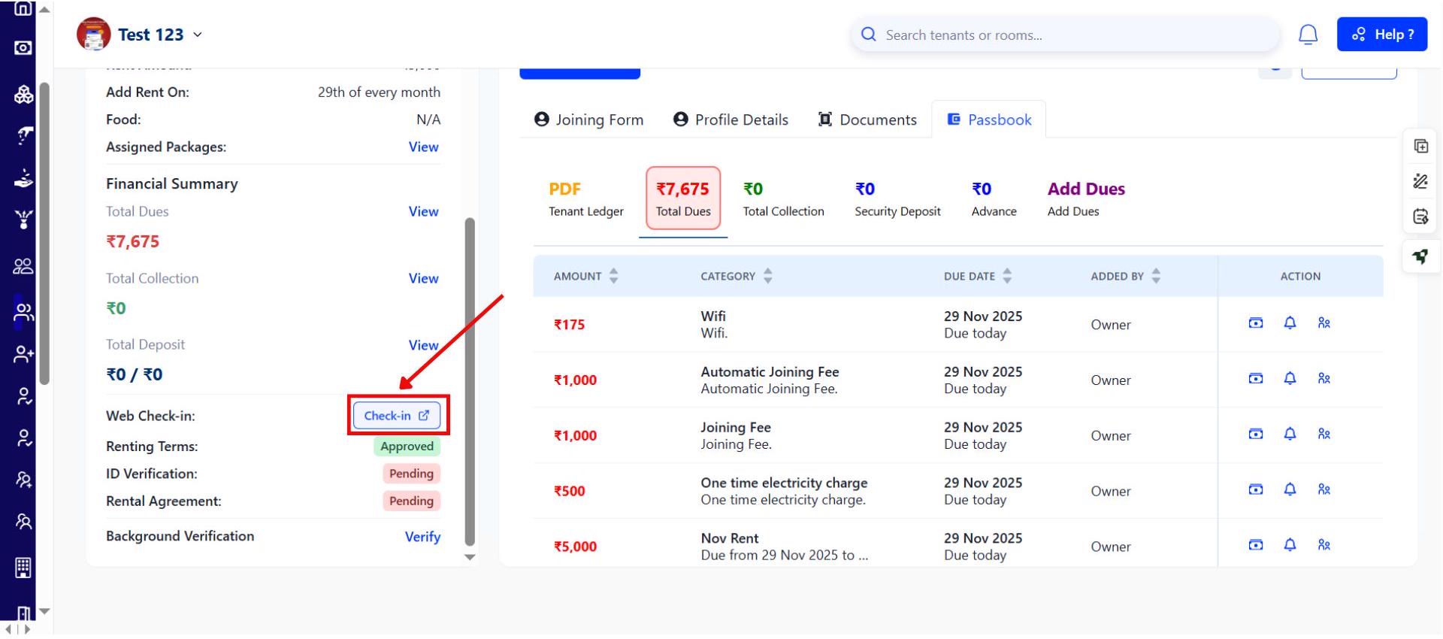Click the people icon in Nov Rent row
This screenshot has width=1443, height=639.
click(1324, 545)
